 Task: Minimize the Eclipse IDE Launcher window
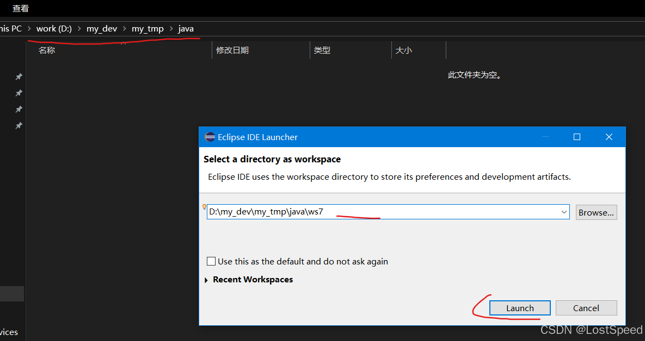coord(545,137)
